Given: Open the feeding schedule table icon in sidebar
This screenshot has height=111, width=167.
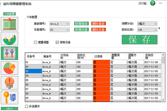Looking at the screenshot, I should coord(10,24).
